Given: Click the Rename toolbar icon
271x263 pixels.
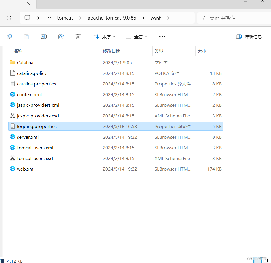Looking at the screenshot, I should (x=44, y=37).
